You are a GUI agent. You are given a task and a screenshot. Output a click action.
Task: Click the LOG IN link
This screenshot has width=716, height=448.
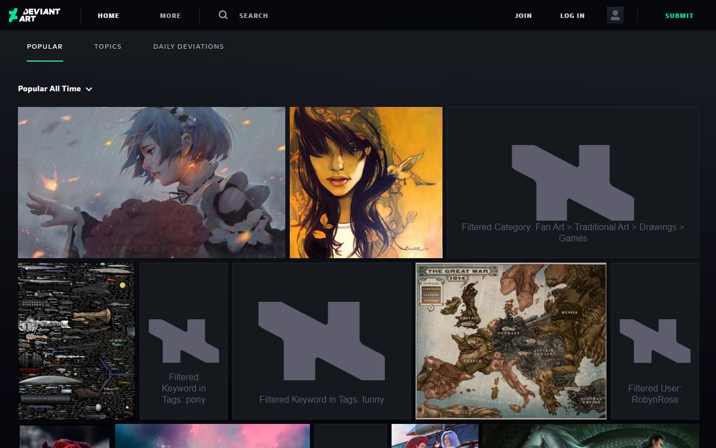point(572,16)
